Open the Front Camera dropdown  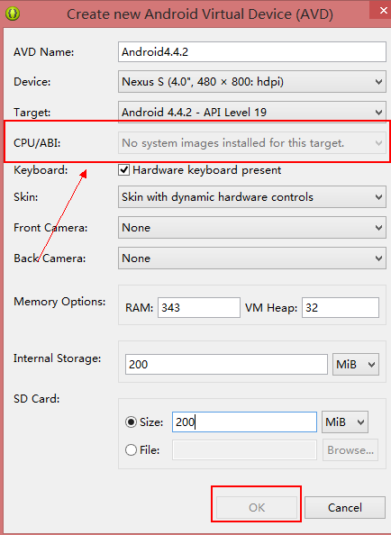tap(252, 227)
